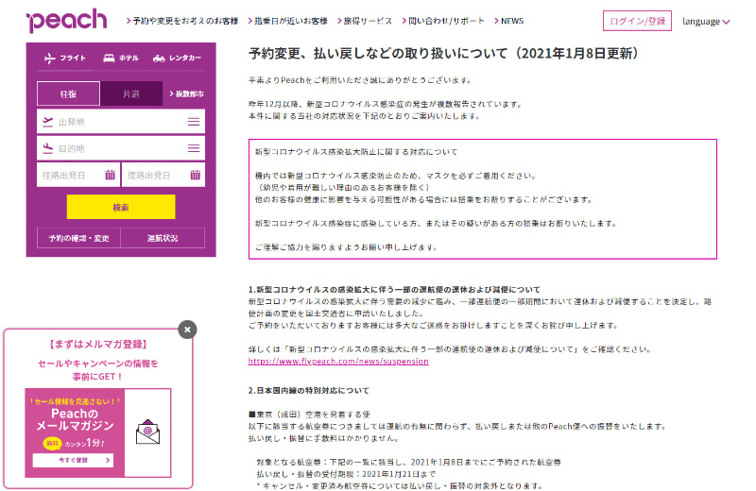Screen dimensions: 756x491
Task: Open calendar icon for 往路出発日
Action: [110, 175]
